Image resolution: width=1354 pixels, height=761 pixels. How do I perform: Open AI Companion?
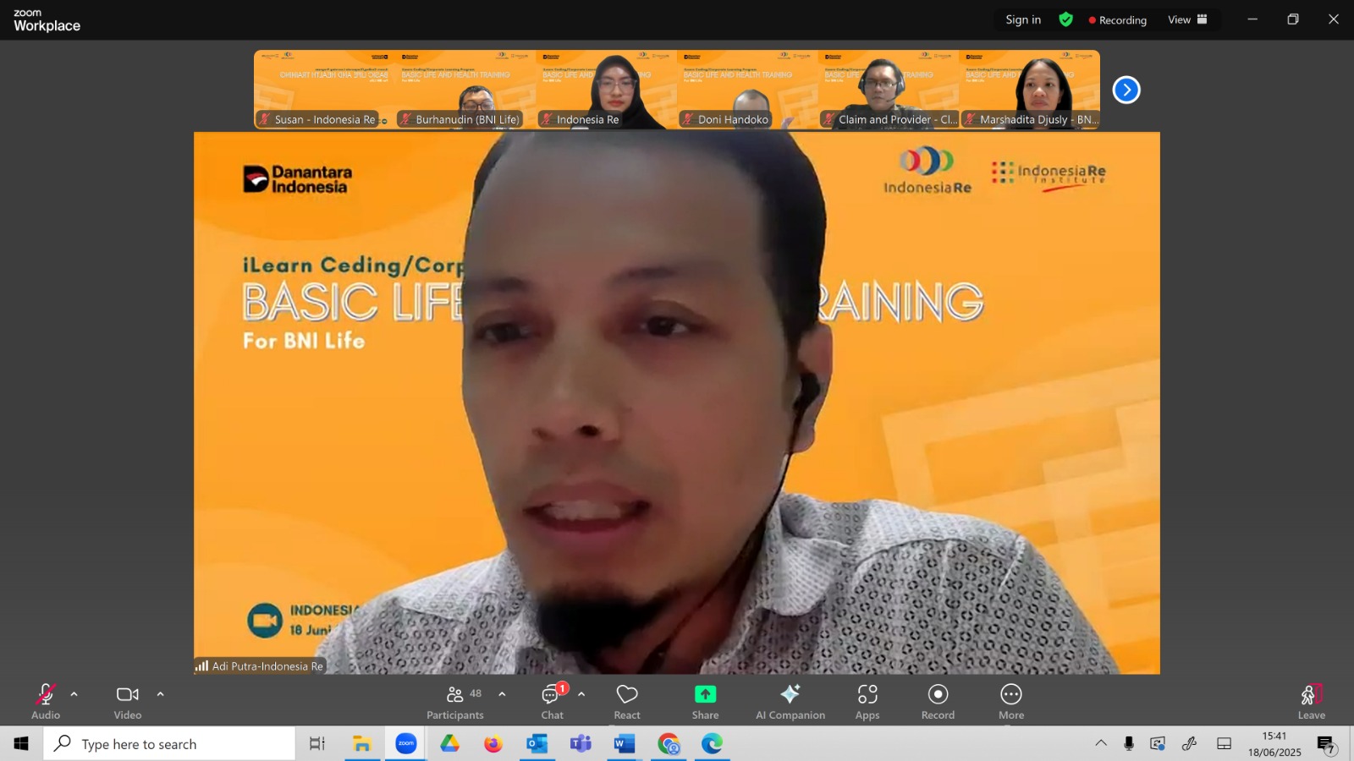(790, 702)
